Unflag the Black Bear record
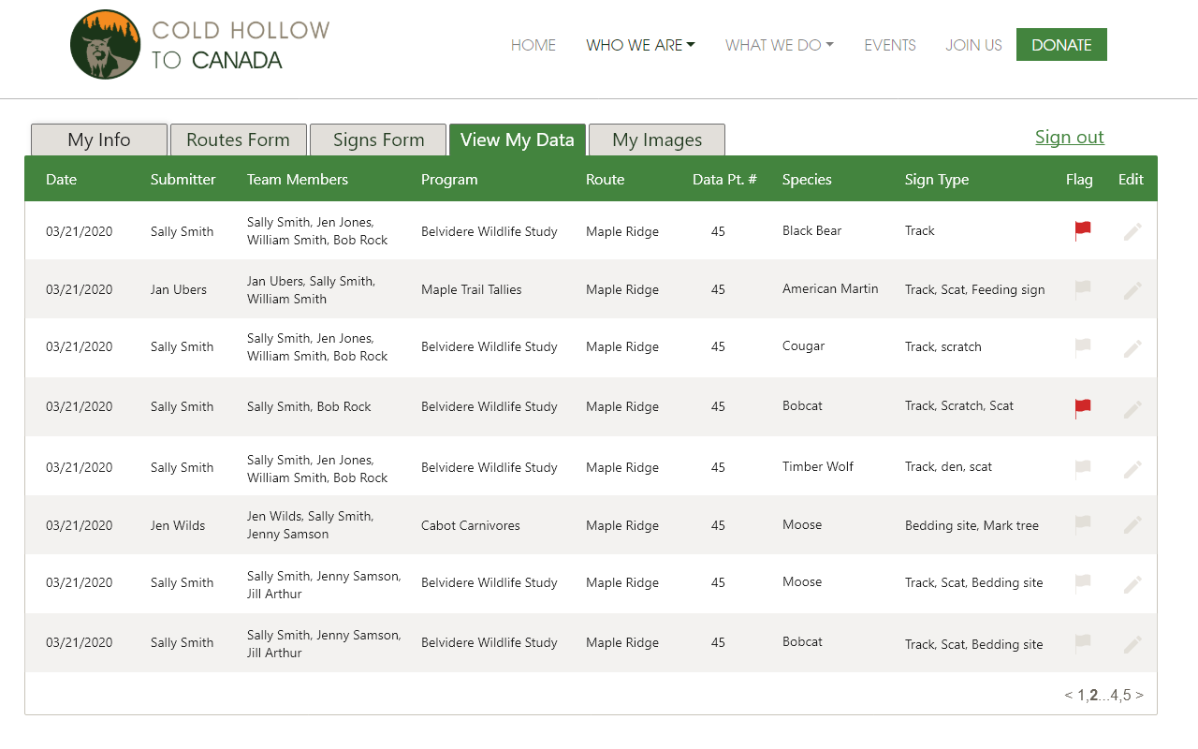1198x749 pixels. point(1083,230)
